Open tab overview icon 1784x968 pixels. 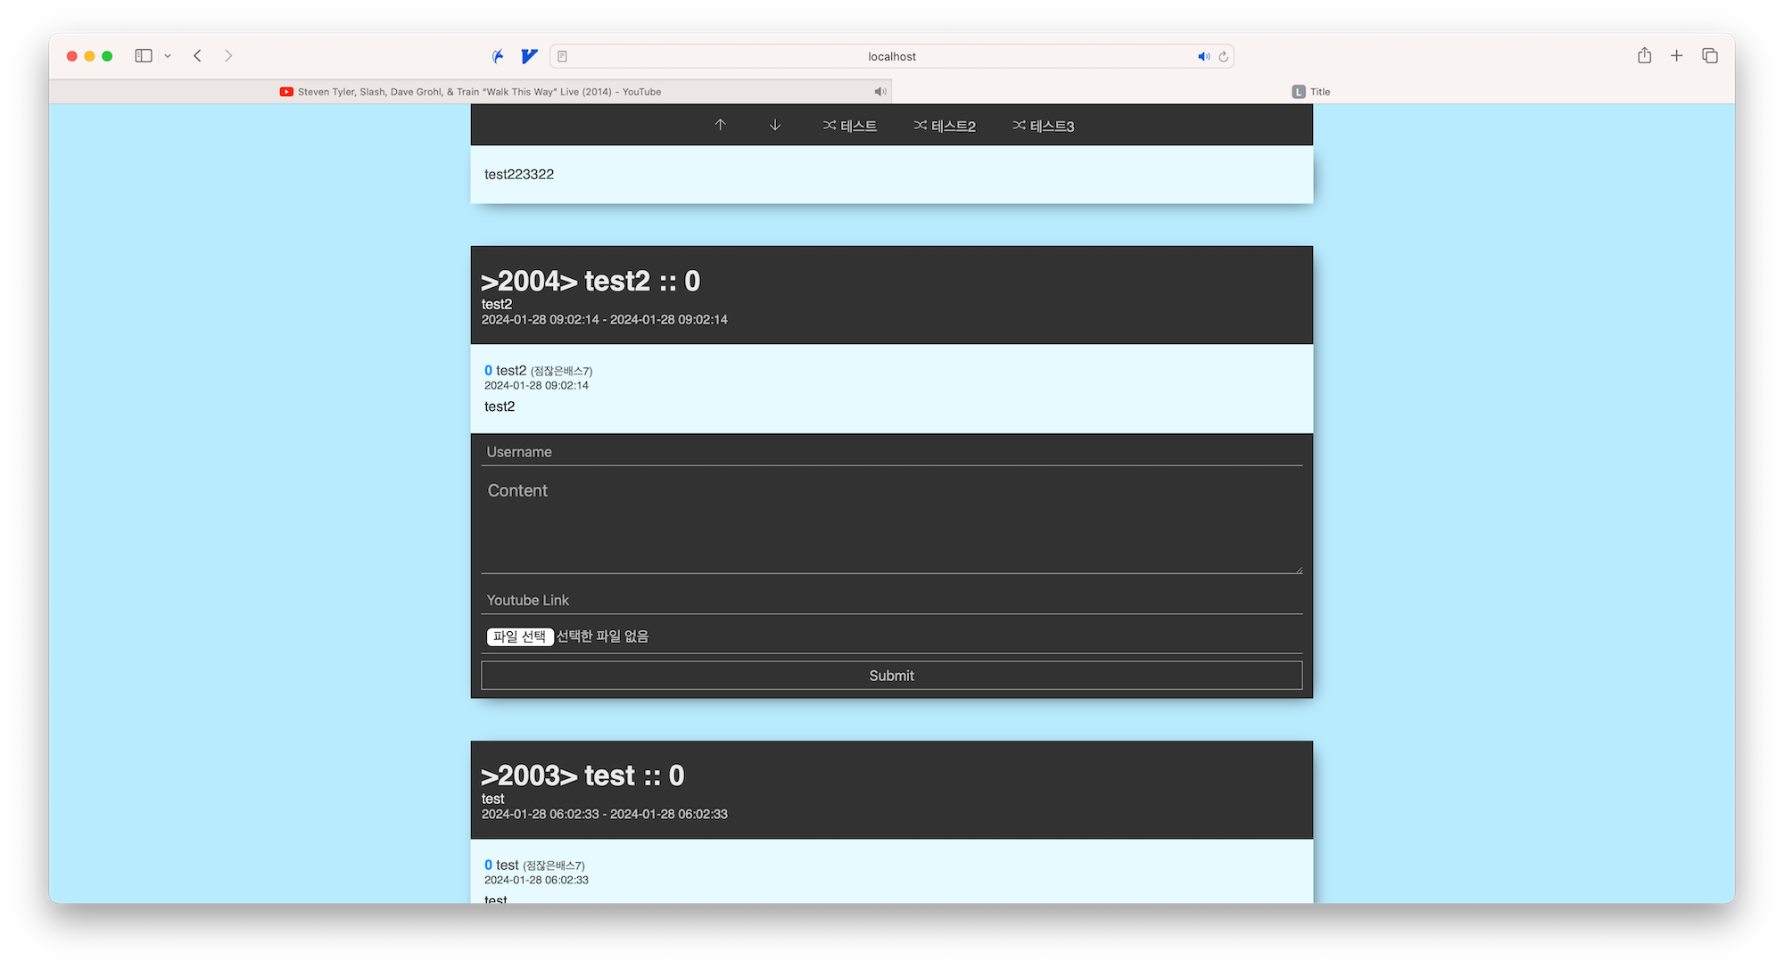[1710, 56]
